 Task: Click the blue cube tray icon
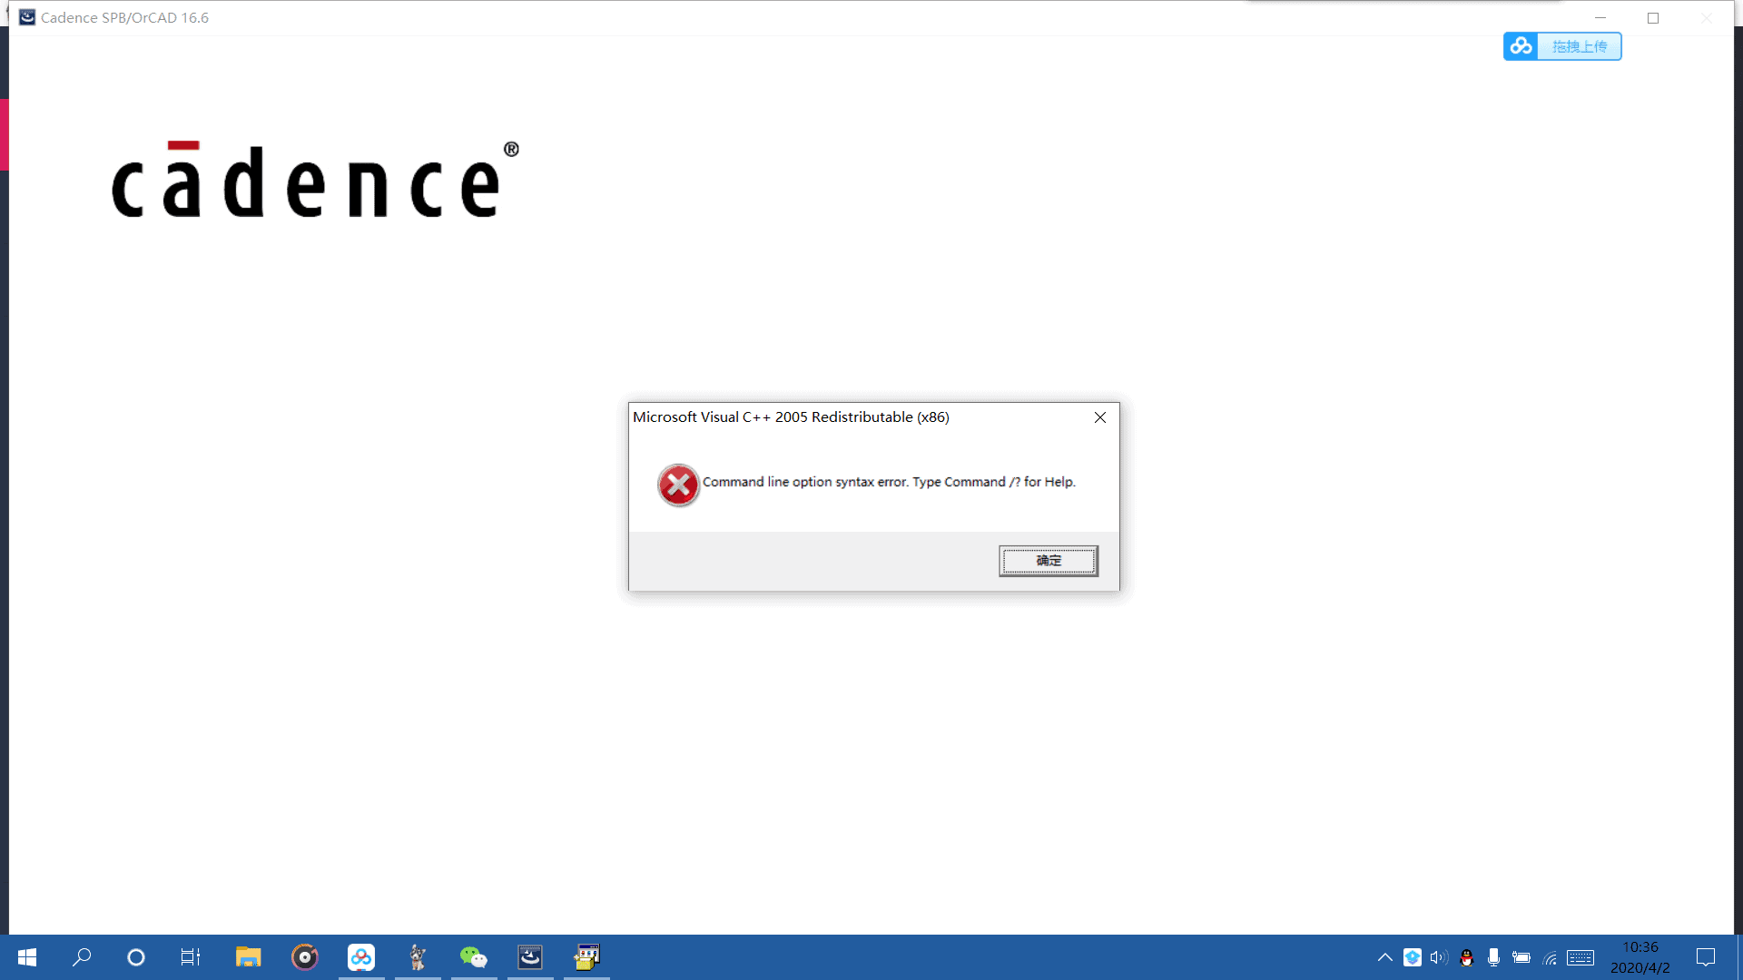[x=1413, y=957]
